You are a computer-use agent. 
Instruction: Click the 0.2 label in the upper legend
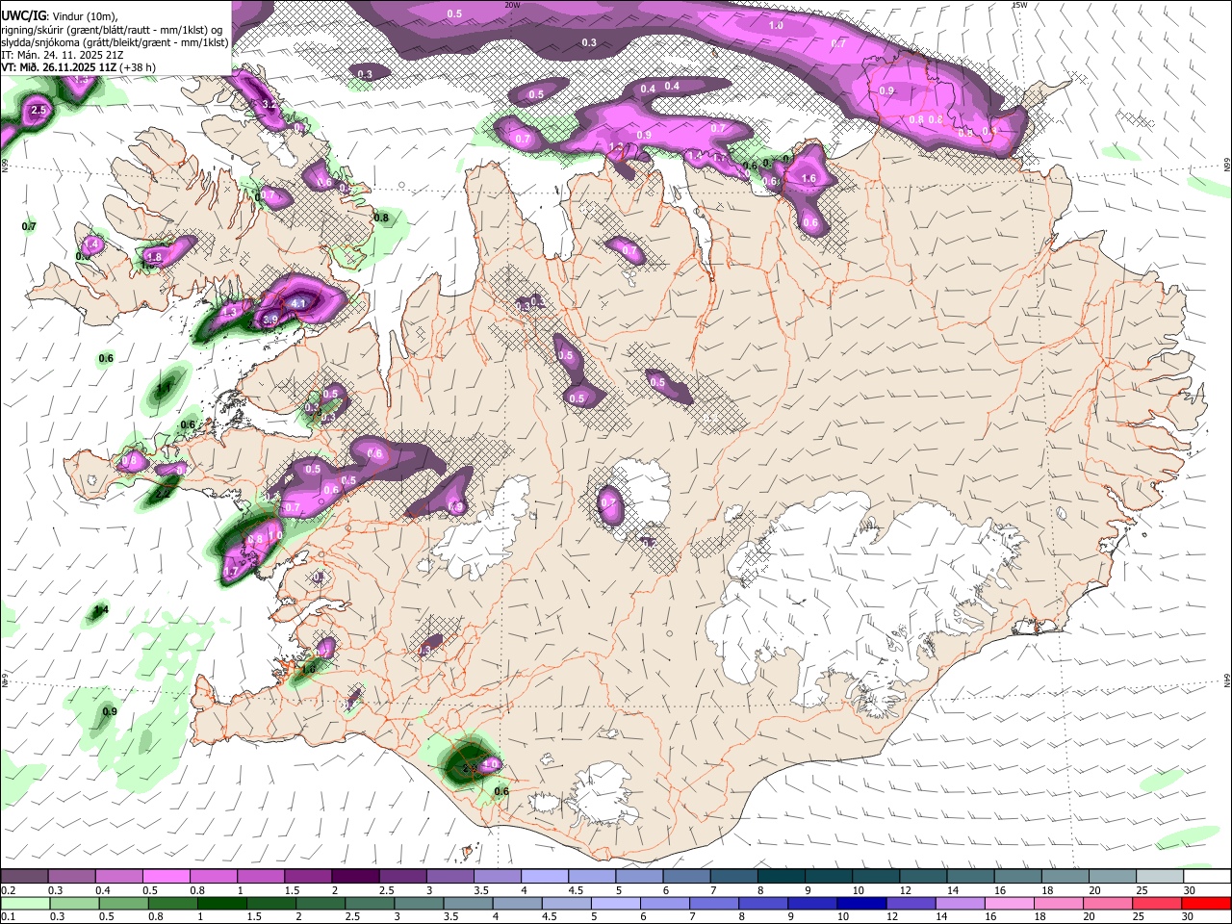pyautogui.click(x=9, y=890)
